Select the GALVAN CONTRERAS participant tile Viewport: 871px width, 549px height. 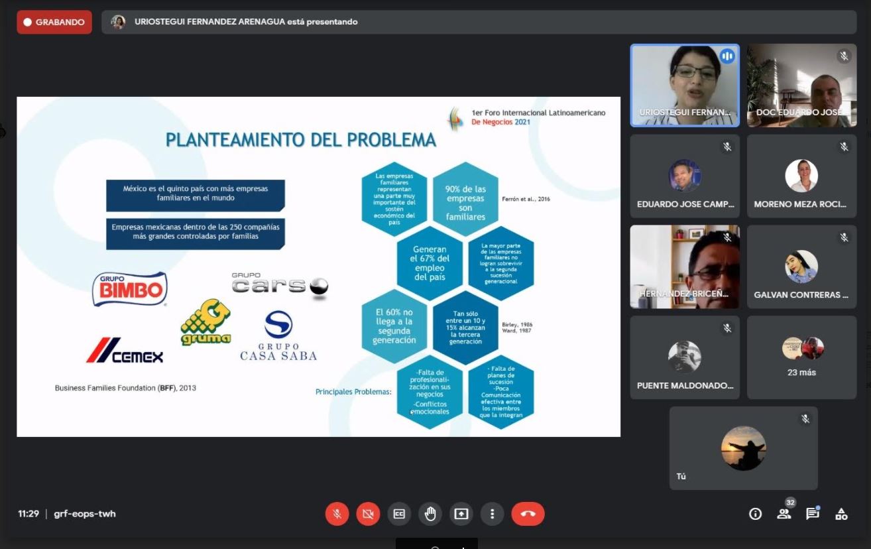(801, 267)
